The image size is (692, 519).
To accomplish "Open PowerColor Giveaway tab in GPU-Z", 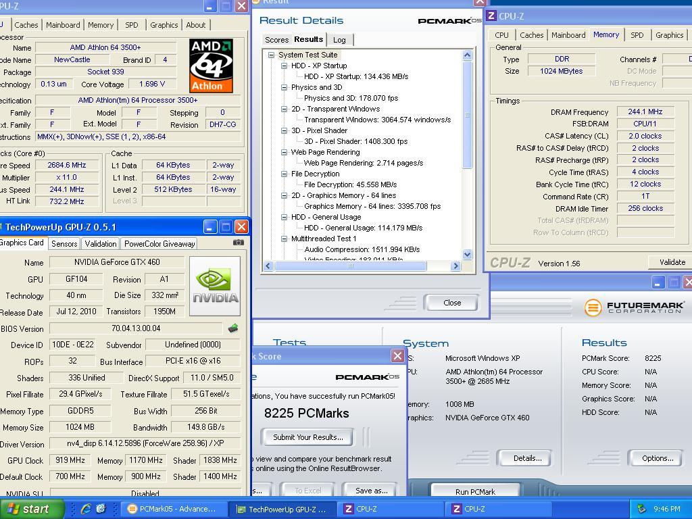I will pyautogui.click(x=159, y=243).
